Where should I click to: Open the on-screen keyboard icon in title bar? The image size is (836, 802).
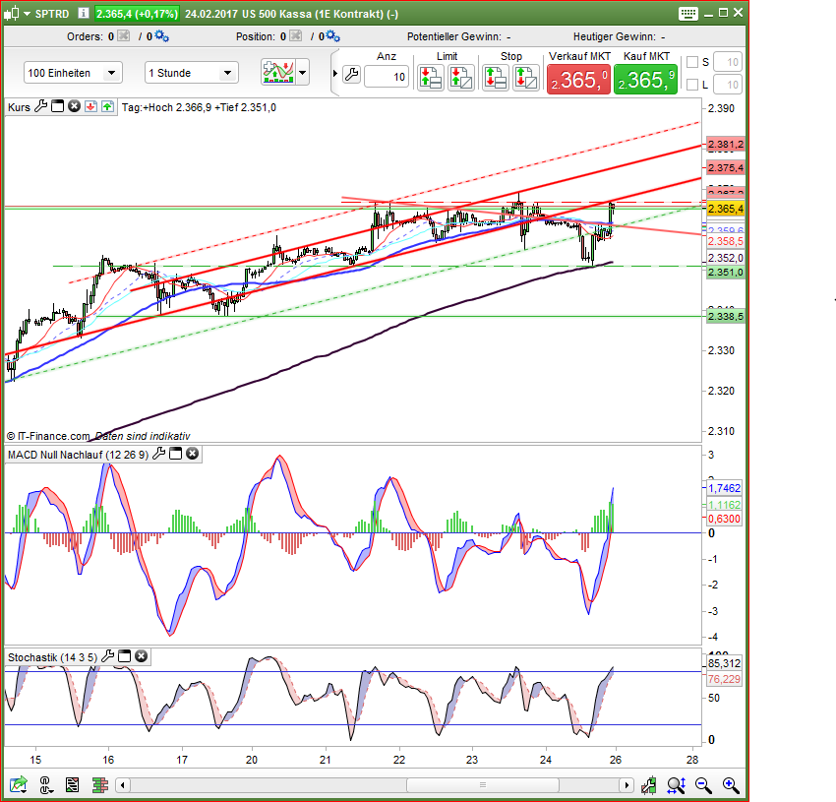click(x=687, y=14)
